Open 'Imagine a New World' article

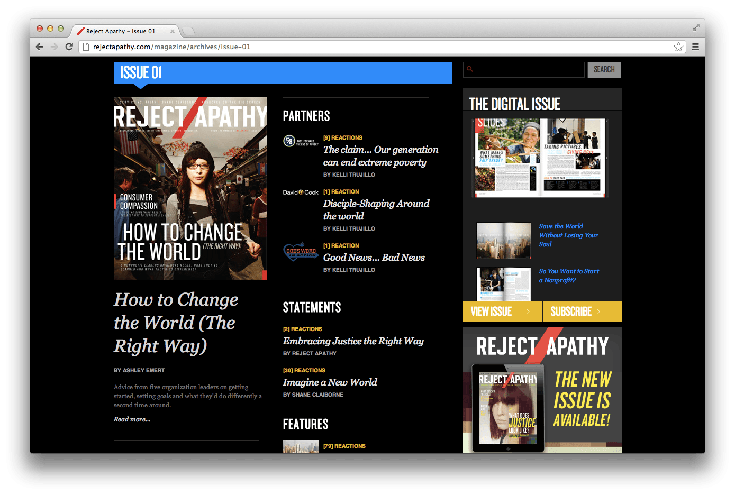[x=330, y=382]
